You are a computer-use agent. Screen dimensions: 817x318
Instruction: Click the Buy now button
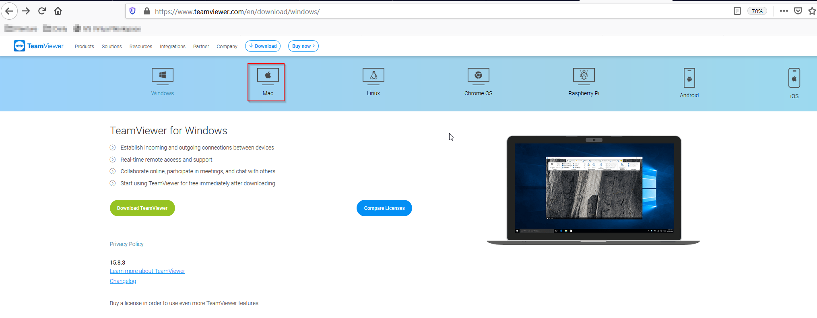coord(303,46)
